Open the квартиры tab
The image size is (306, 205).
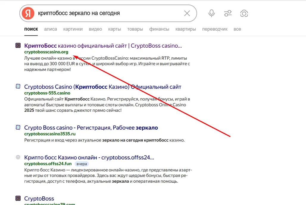tap(185, 29)
